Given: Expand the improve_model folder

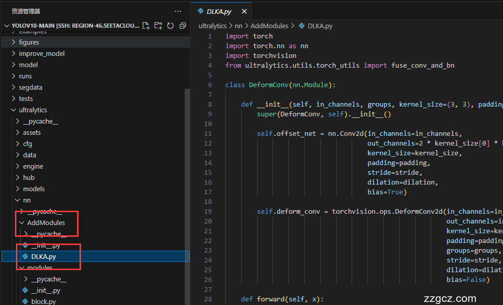Looking at the screenshot, I should [x=42, y=53].
